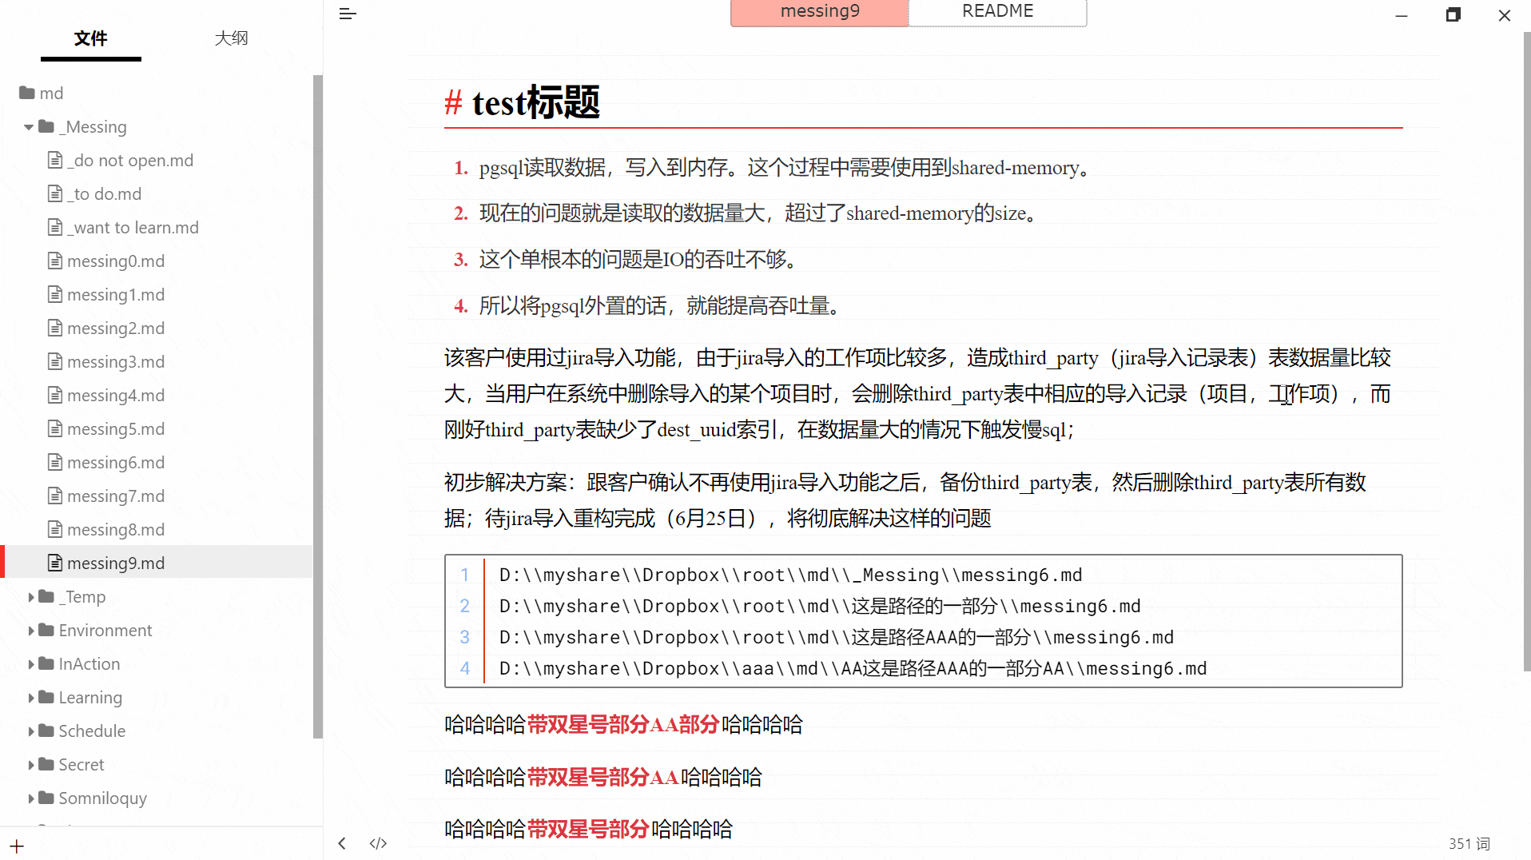1531x860 pixels.
Task: Click the test标题 heading
Action: (535, 102)
